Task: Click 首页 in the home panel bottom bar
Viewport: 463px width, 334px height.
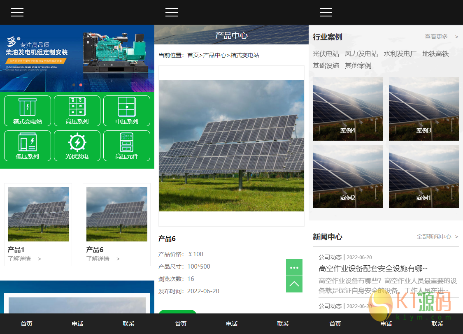Action: (x=27, y=324)
